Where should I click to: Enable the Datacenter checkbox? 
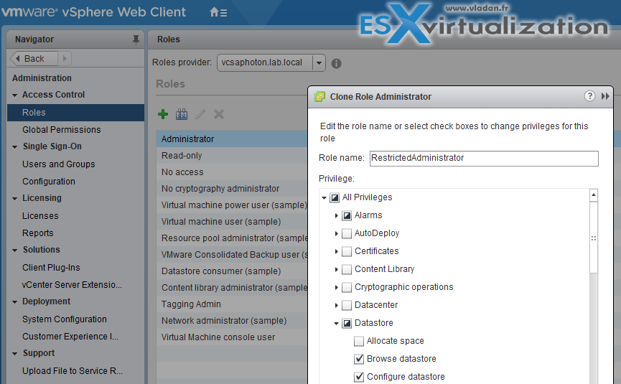(x=347, y=305)
